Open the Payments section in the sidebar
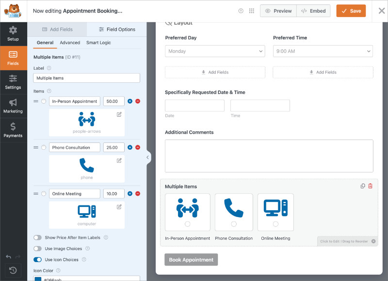 [14, 129]
